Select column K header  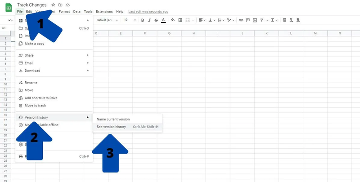266,33
